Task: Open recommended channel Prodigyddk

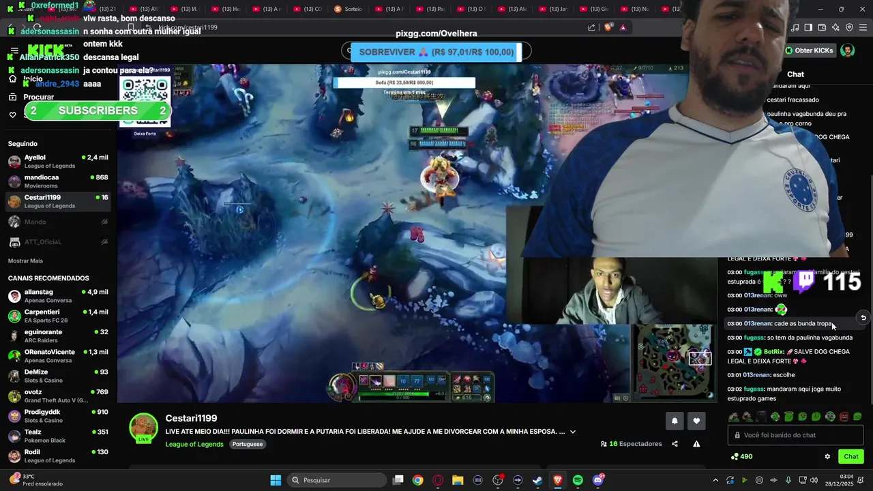Action: (58, 416)
